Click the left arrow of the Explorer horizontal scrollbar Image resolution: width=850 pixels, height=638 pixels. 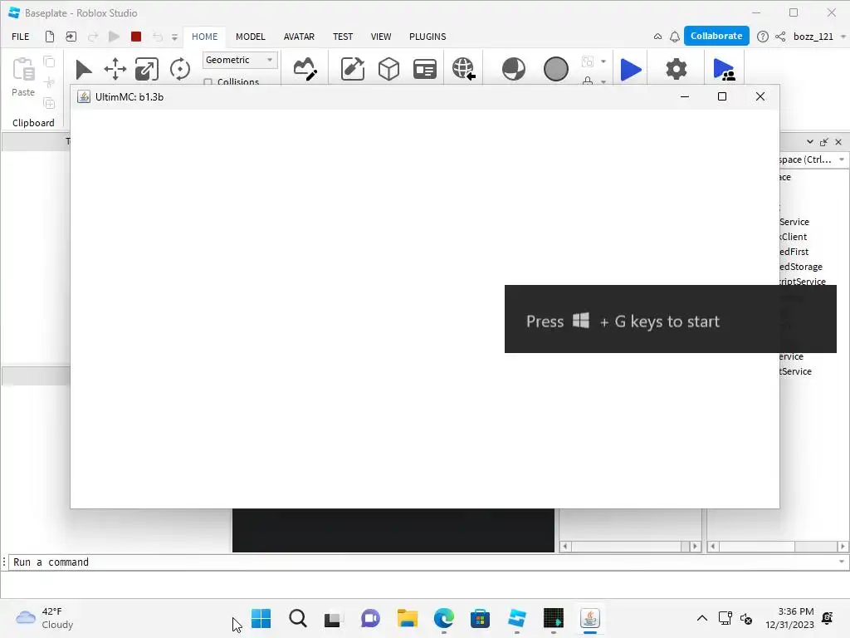713,547
